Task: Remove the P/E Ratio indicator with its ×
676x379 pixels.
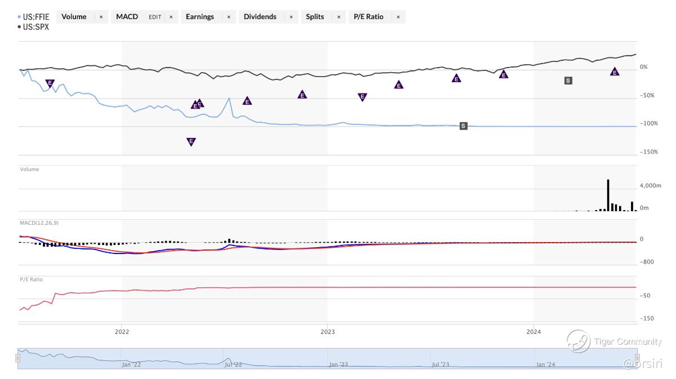Action: click(398, 17)
